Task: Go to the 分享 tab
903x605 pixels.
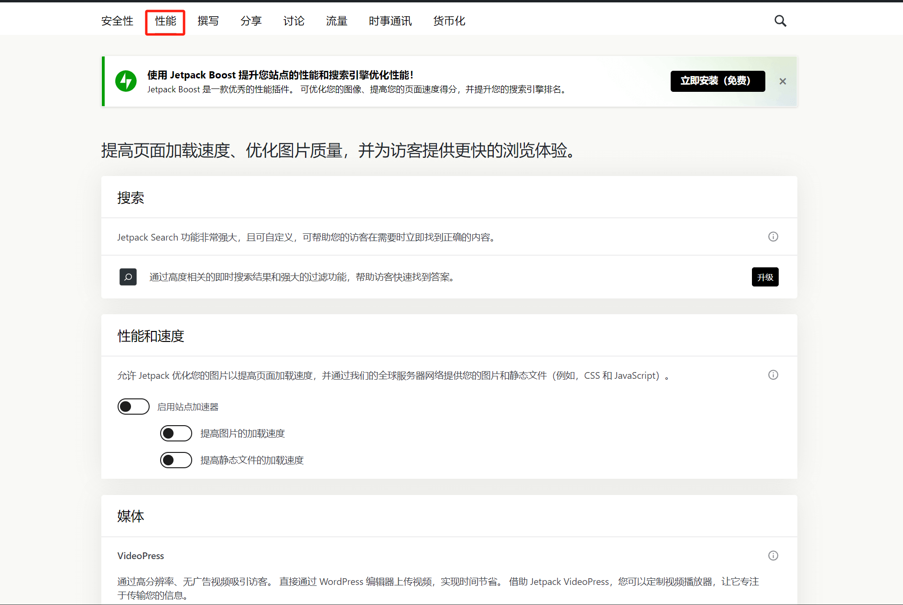Action: [x=251, y=21]
